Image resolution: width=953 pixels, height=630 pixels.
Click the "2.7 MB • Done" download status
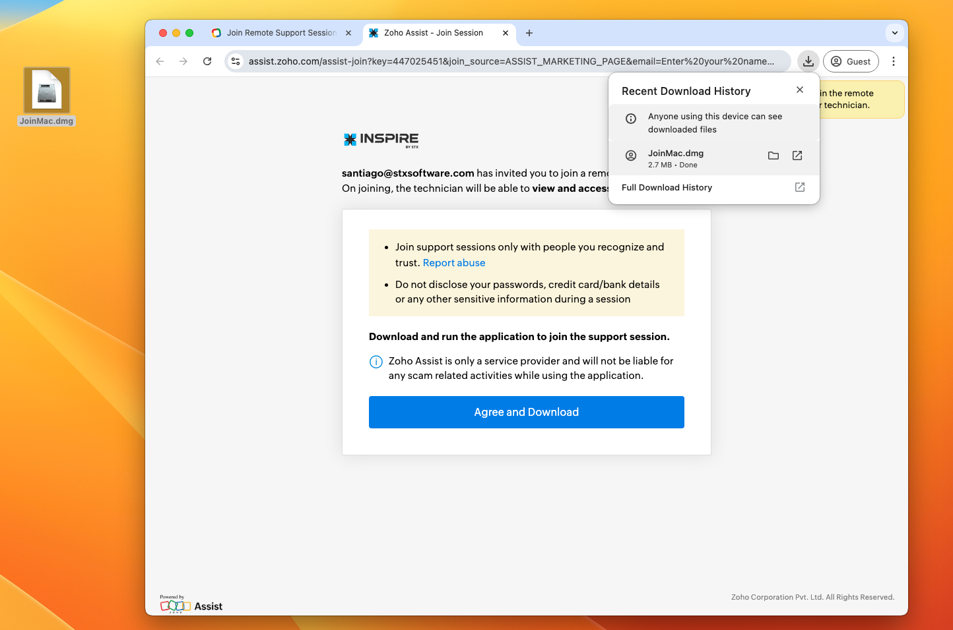(673, 165)
